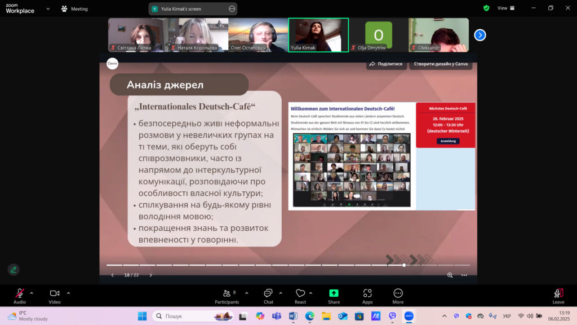Toggle the Video camera on

tap(55, 293)
